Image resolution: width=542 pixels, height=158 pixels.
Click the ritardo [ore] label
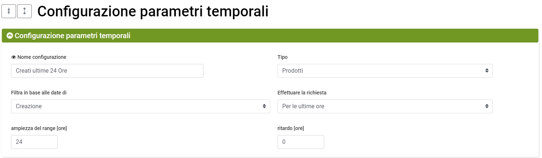291,128
